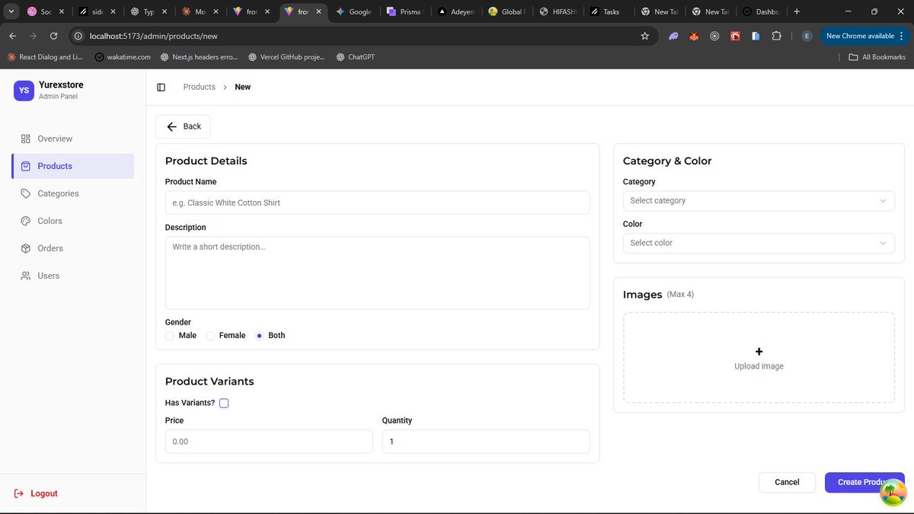Image resolution: width=914 pixels, height=514 pixels.
Task: Click the Upload image plus icon
Action: tap(759, 352)
